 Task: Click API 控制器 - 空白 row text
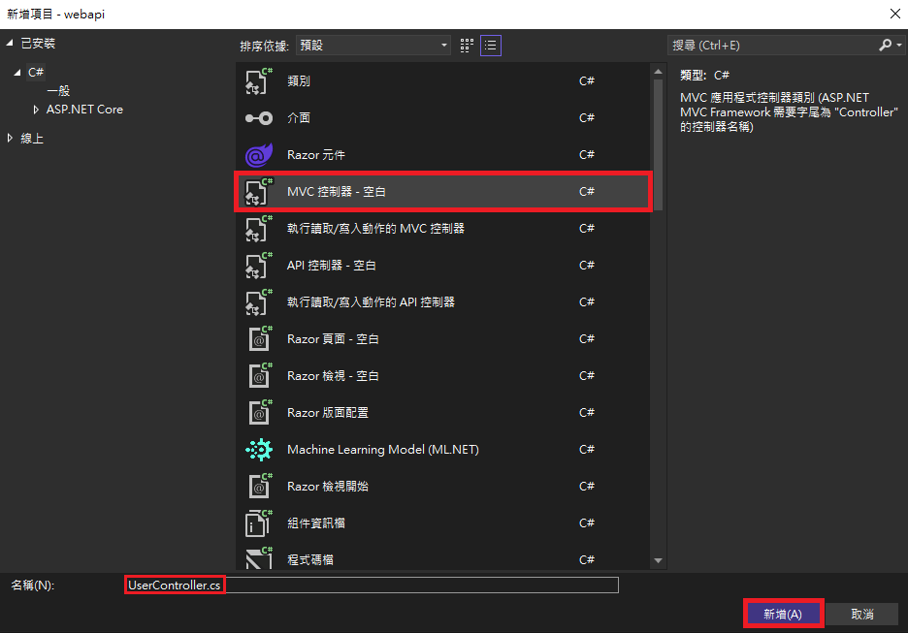332,266
